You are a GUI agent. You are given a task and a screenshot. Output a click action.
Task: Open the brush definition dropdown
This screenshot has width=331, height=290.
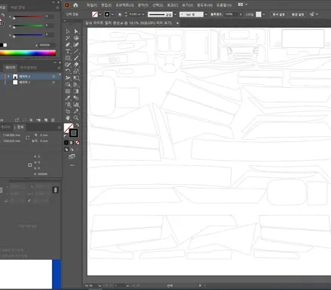[206, 14]
